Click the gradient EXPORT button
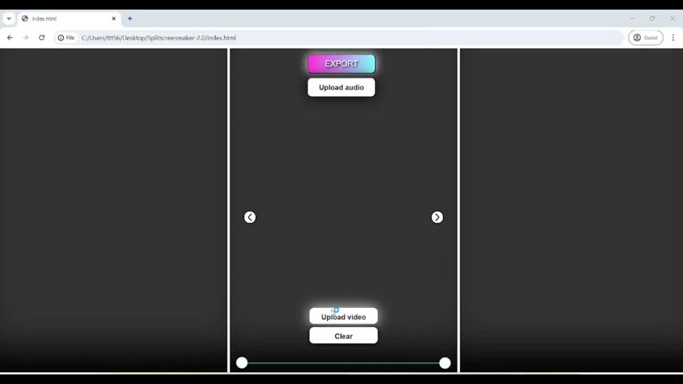This screenshot has height=384, width=683. (341, 64)
